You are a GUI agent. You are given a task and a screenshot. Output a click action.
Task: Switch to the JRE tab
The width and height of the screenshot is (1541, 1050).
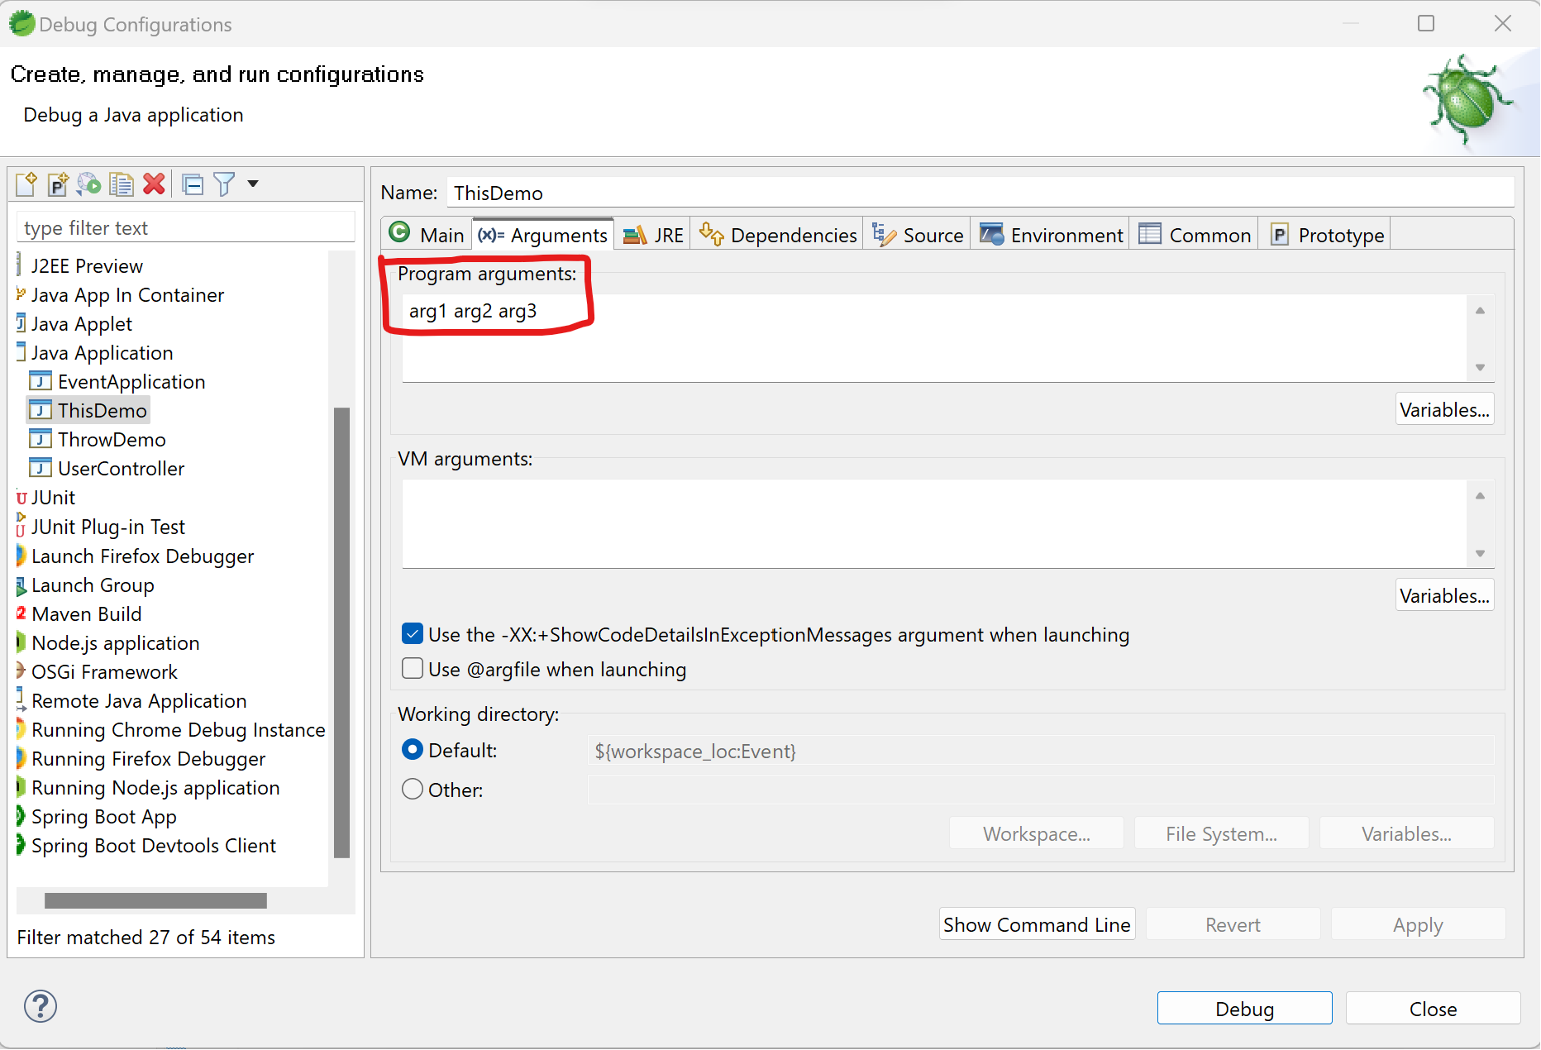pos(653,235)
